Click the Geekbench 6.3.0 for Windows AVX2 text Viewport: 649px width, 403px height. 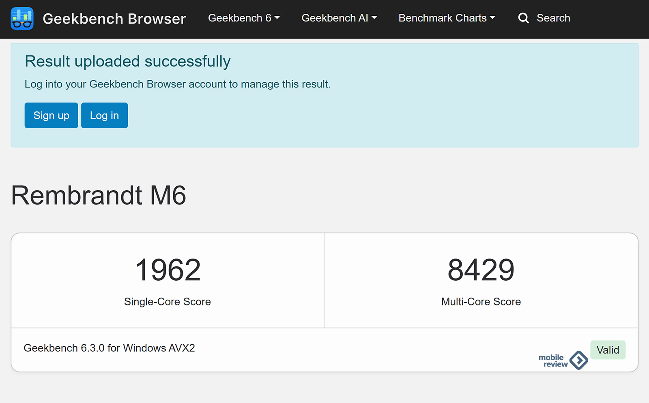point(109,348)
